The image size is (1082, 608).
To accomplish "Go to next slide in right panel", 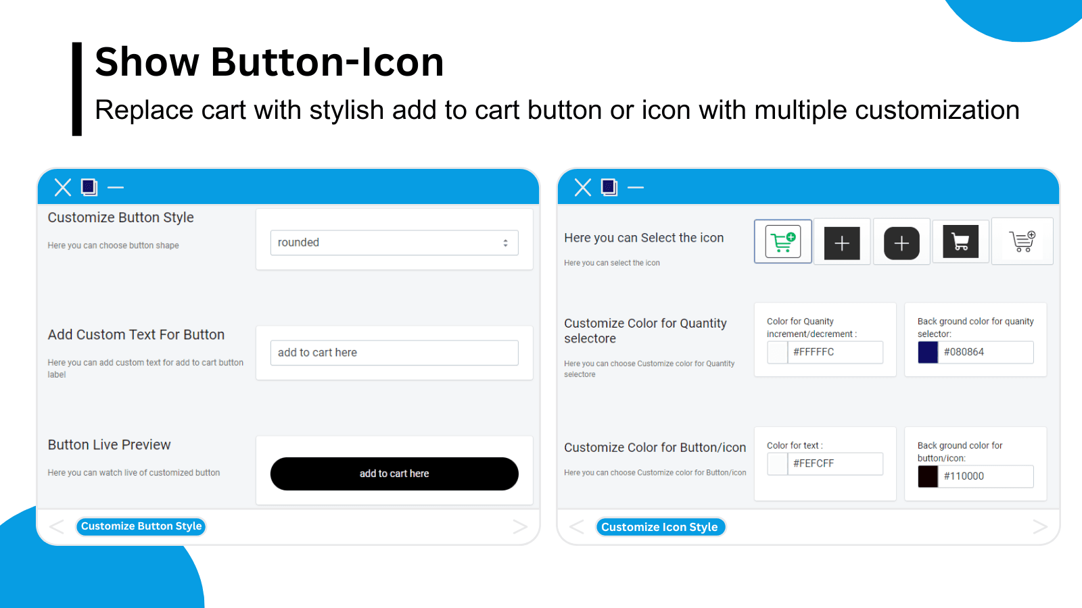I will click(x=1039, y=527).
